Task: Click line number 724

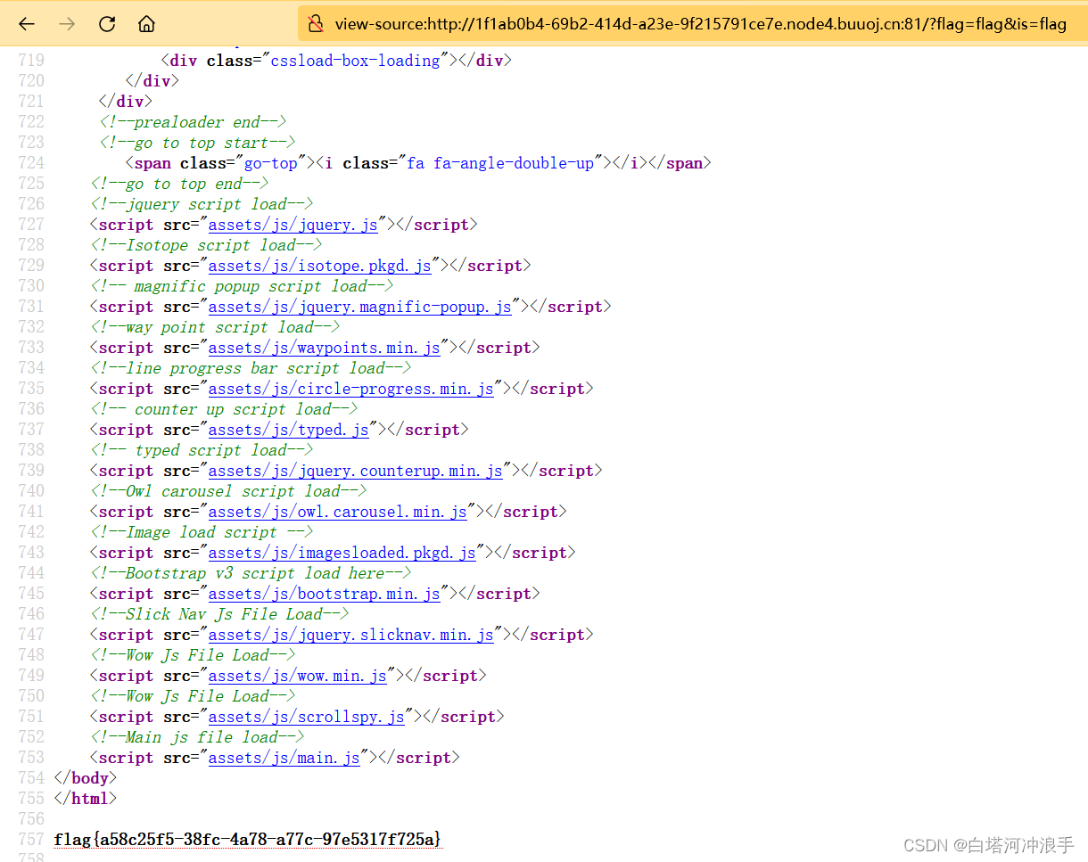Action: click(x=30, y=163)
